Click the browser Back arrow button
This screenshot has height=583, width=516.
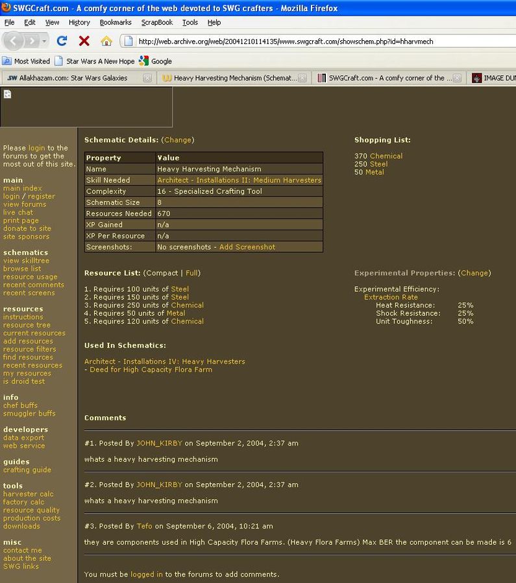click(x=14, y=41)
